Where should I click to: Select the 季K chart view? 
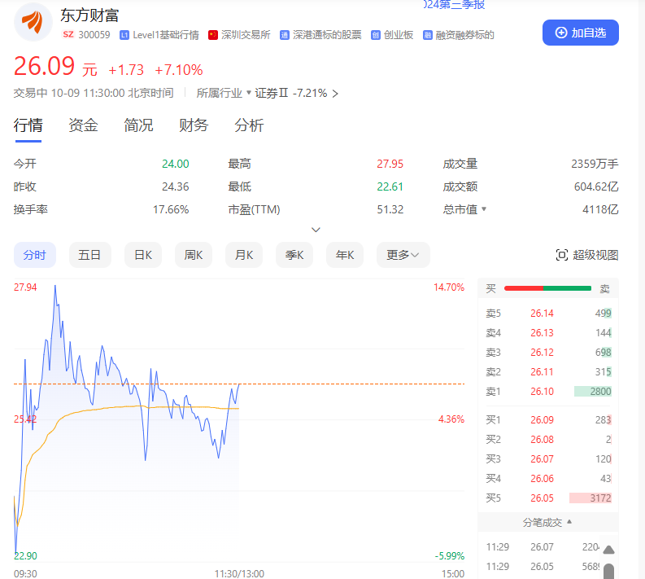point(294,255)
